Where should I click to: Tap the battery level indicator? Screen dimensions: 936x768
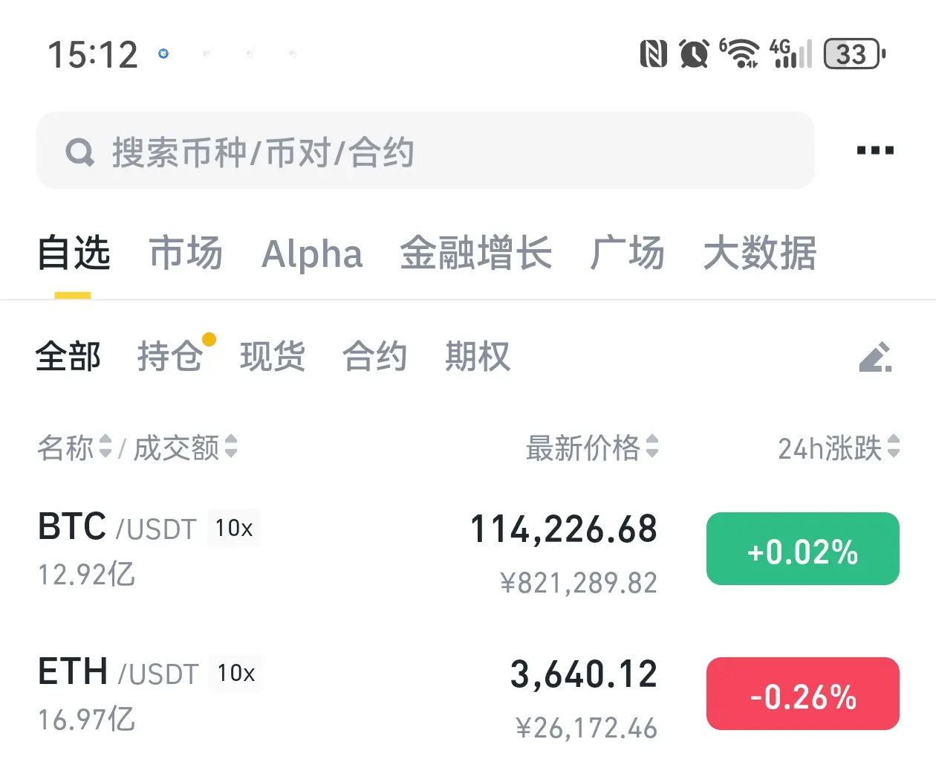point(855,54)
